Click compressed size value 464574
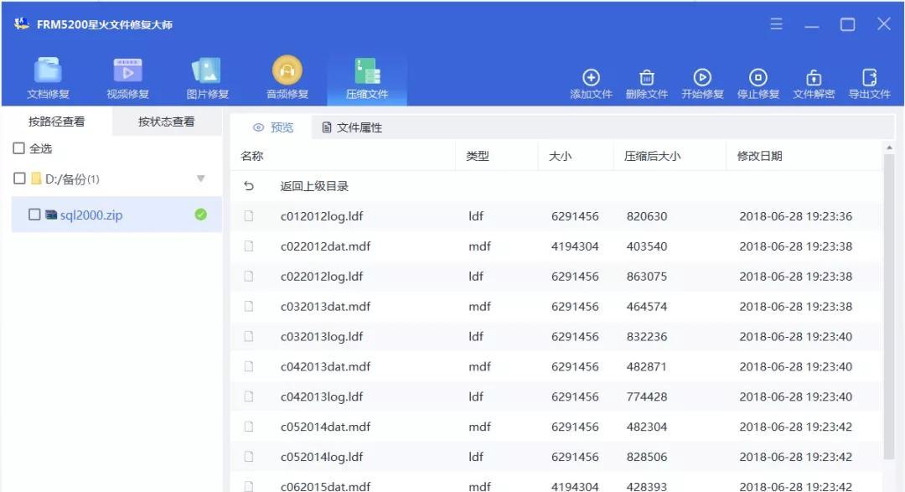Image resolution: width=905 pixels, height=492 pixels. point(646,306)
